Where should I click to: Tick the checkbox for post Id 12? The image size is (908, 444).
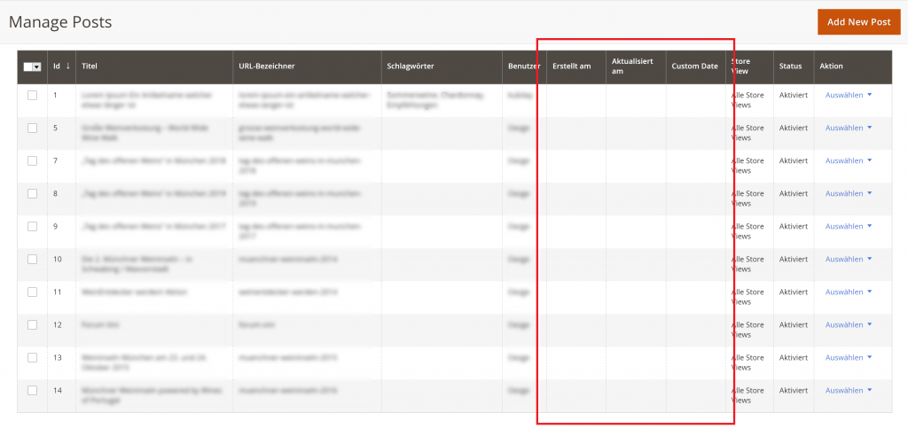click(x=33, y=324)
